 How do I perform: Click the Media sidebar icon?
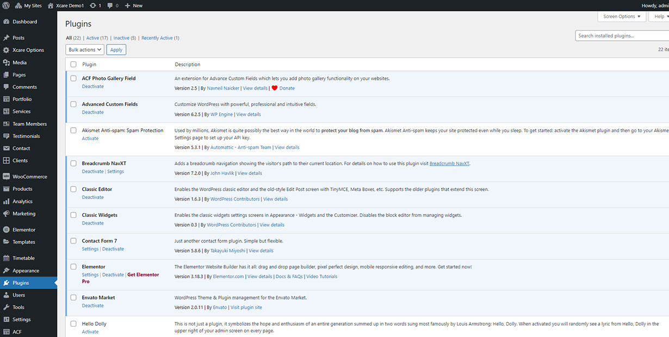point(6,63)
